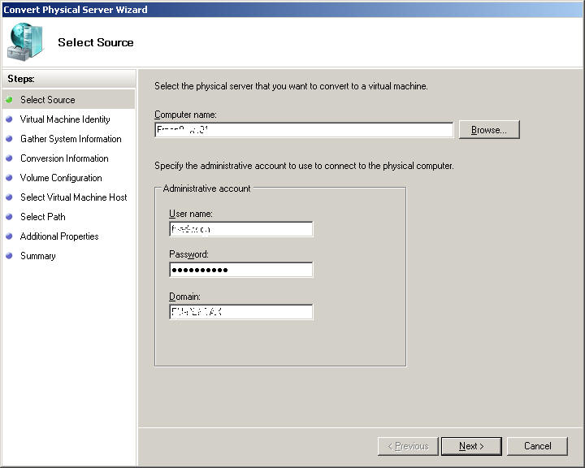This screenshot has height=468, width=585.
Task: Click the Computer name label
Action: [185, 115]
